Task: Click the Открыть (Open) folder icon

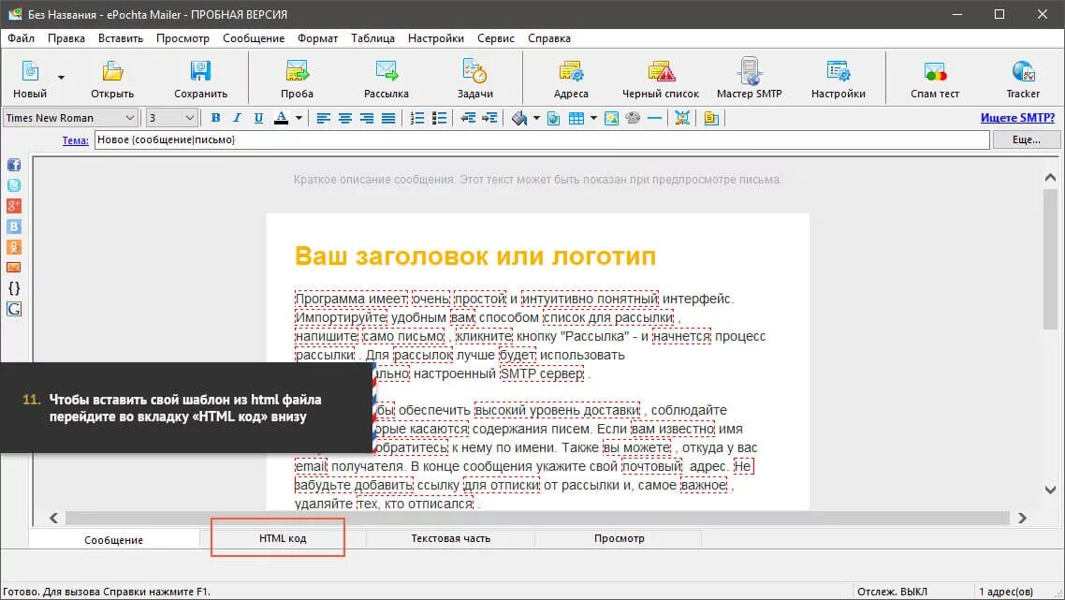Action: point(112,70)
